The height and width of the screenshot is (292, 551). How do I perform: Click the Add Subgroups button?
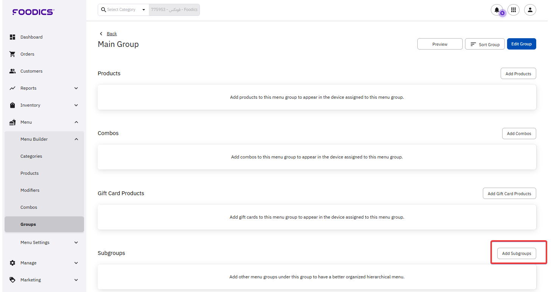click(517, 253)
